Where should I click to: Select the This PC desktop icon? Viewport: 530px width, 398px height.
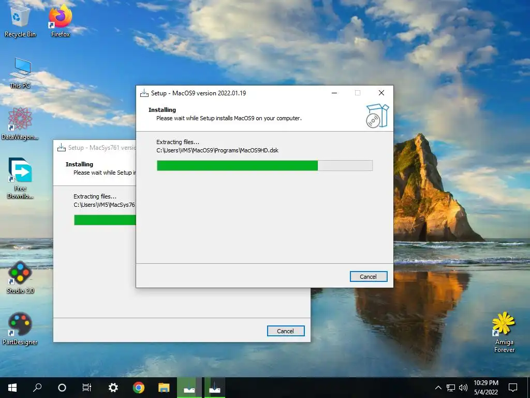point(20,73)
